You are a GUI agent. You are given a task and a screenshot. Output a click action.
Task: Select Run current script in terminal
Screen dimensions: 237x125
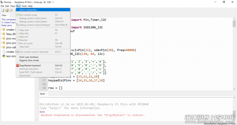(x=43, y=52)
